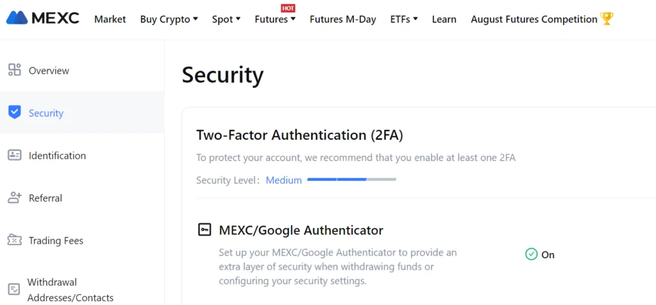Click the MEXC/Google Authenticator heading
Screen dimensions: 656x305
pyautogui.click(x=301, y=230)
